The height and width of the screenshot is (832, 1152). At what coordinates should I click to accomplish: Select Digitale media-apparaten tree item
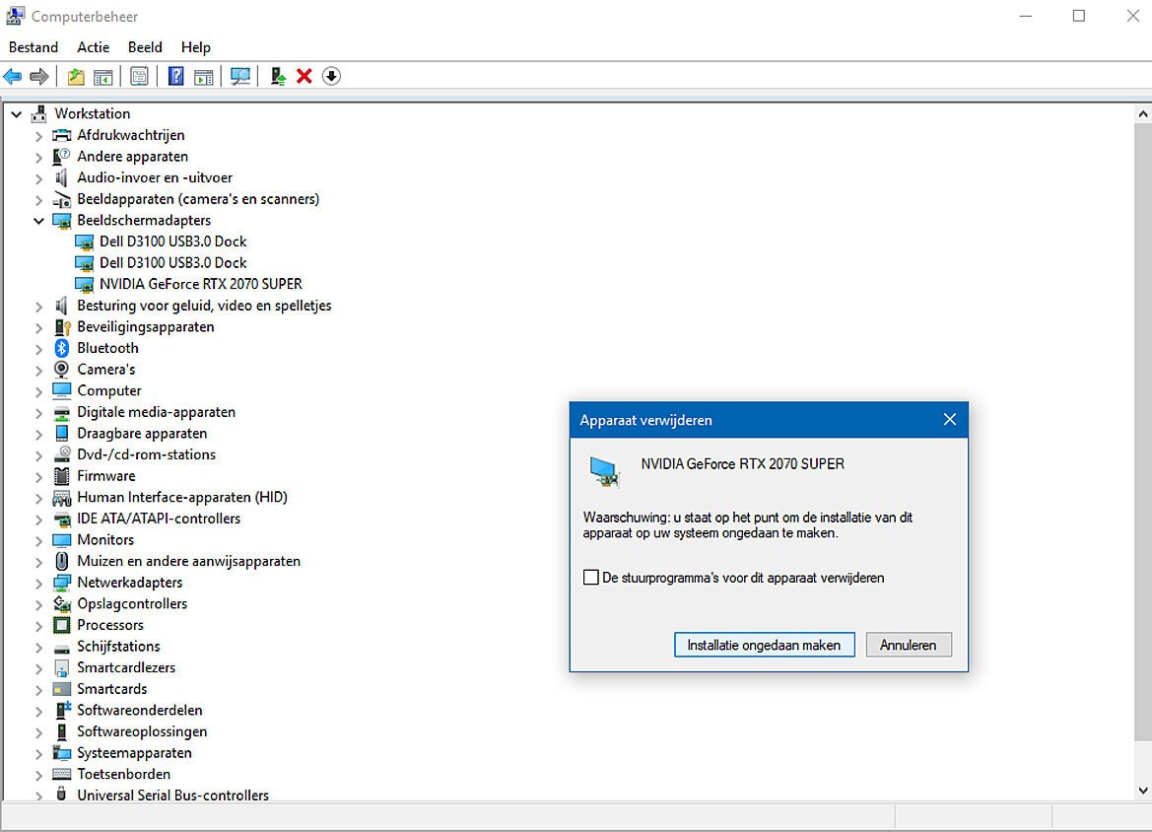click(x=157, y=412)
